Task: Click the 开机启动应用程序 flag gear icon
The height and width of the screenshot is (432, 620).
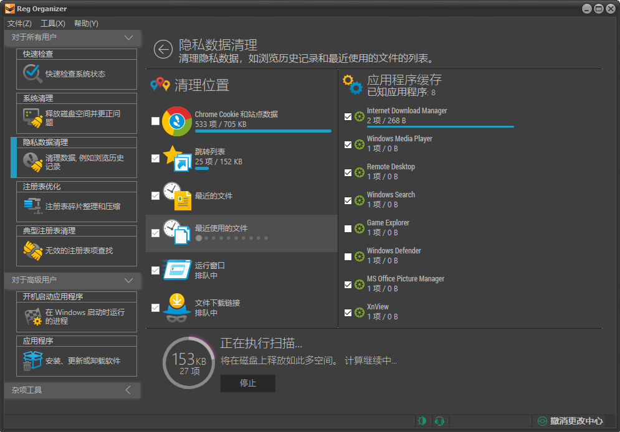Action: click(x=33, y=317)
